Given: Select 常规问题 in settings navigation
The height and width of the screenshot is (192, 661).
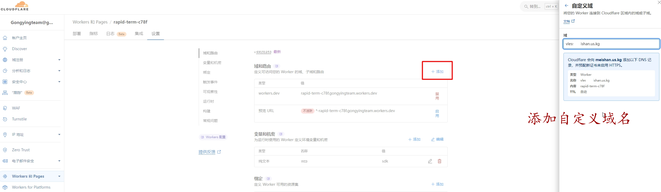Looking at the screenshot, I should (x=210, y=121).
